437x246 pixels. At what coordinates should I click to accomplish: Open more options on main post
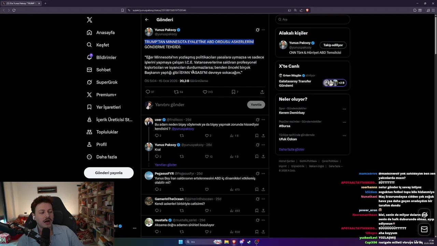pyautogui.click(x=263, y=30)
